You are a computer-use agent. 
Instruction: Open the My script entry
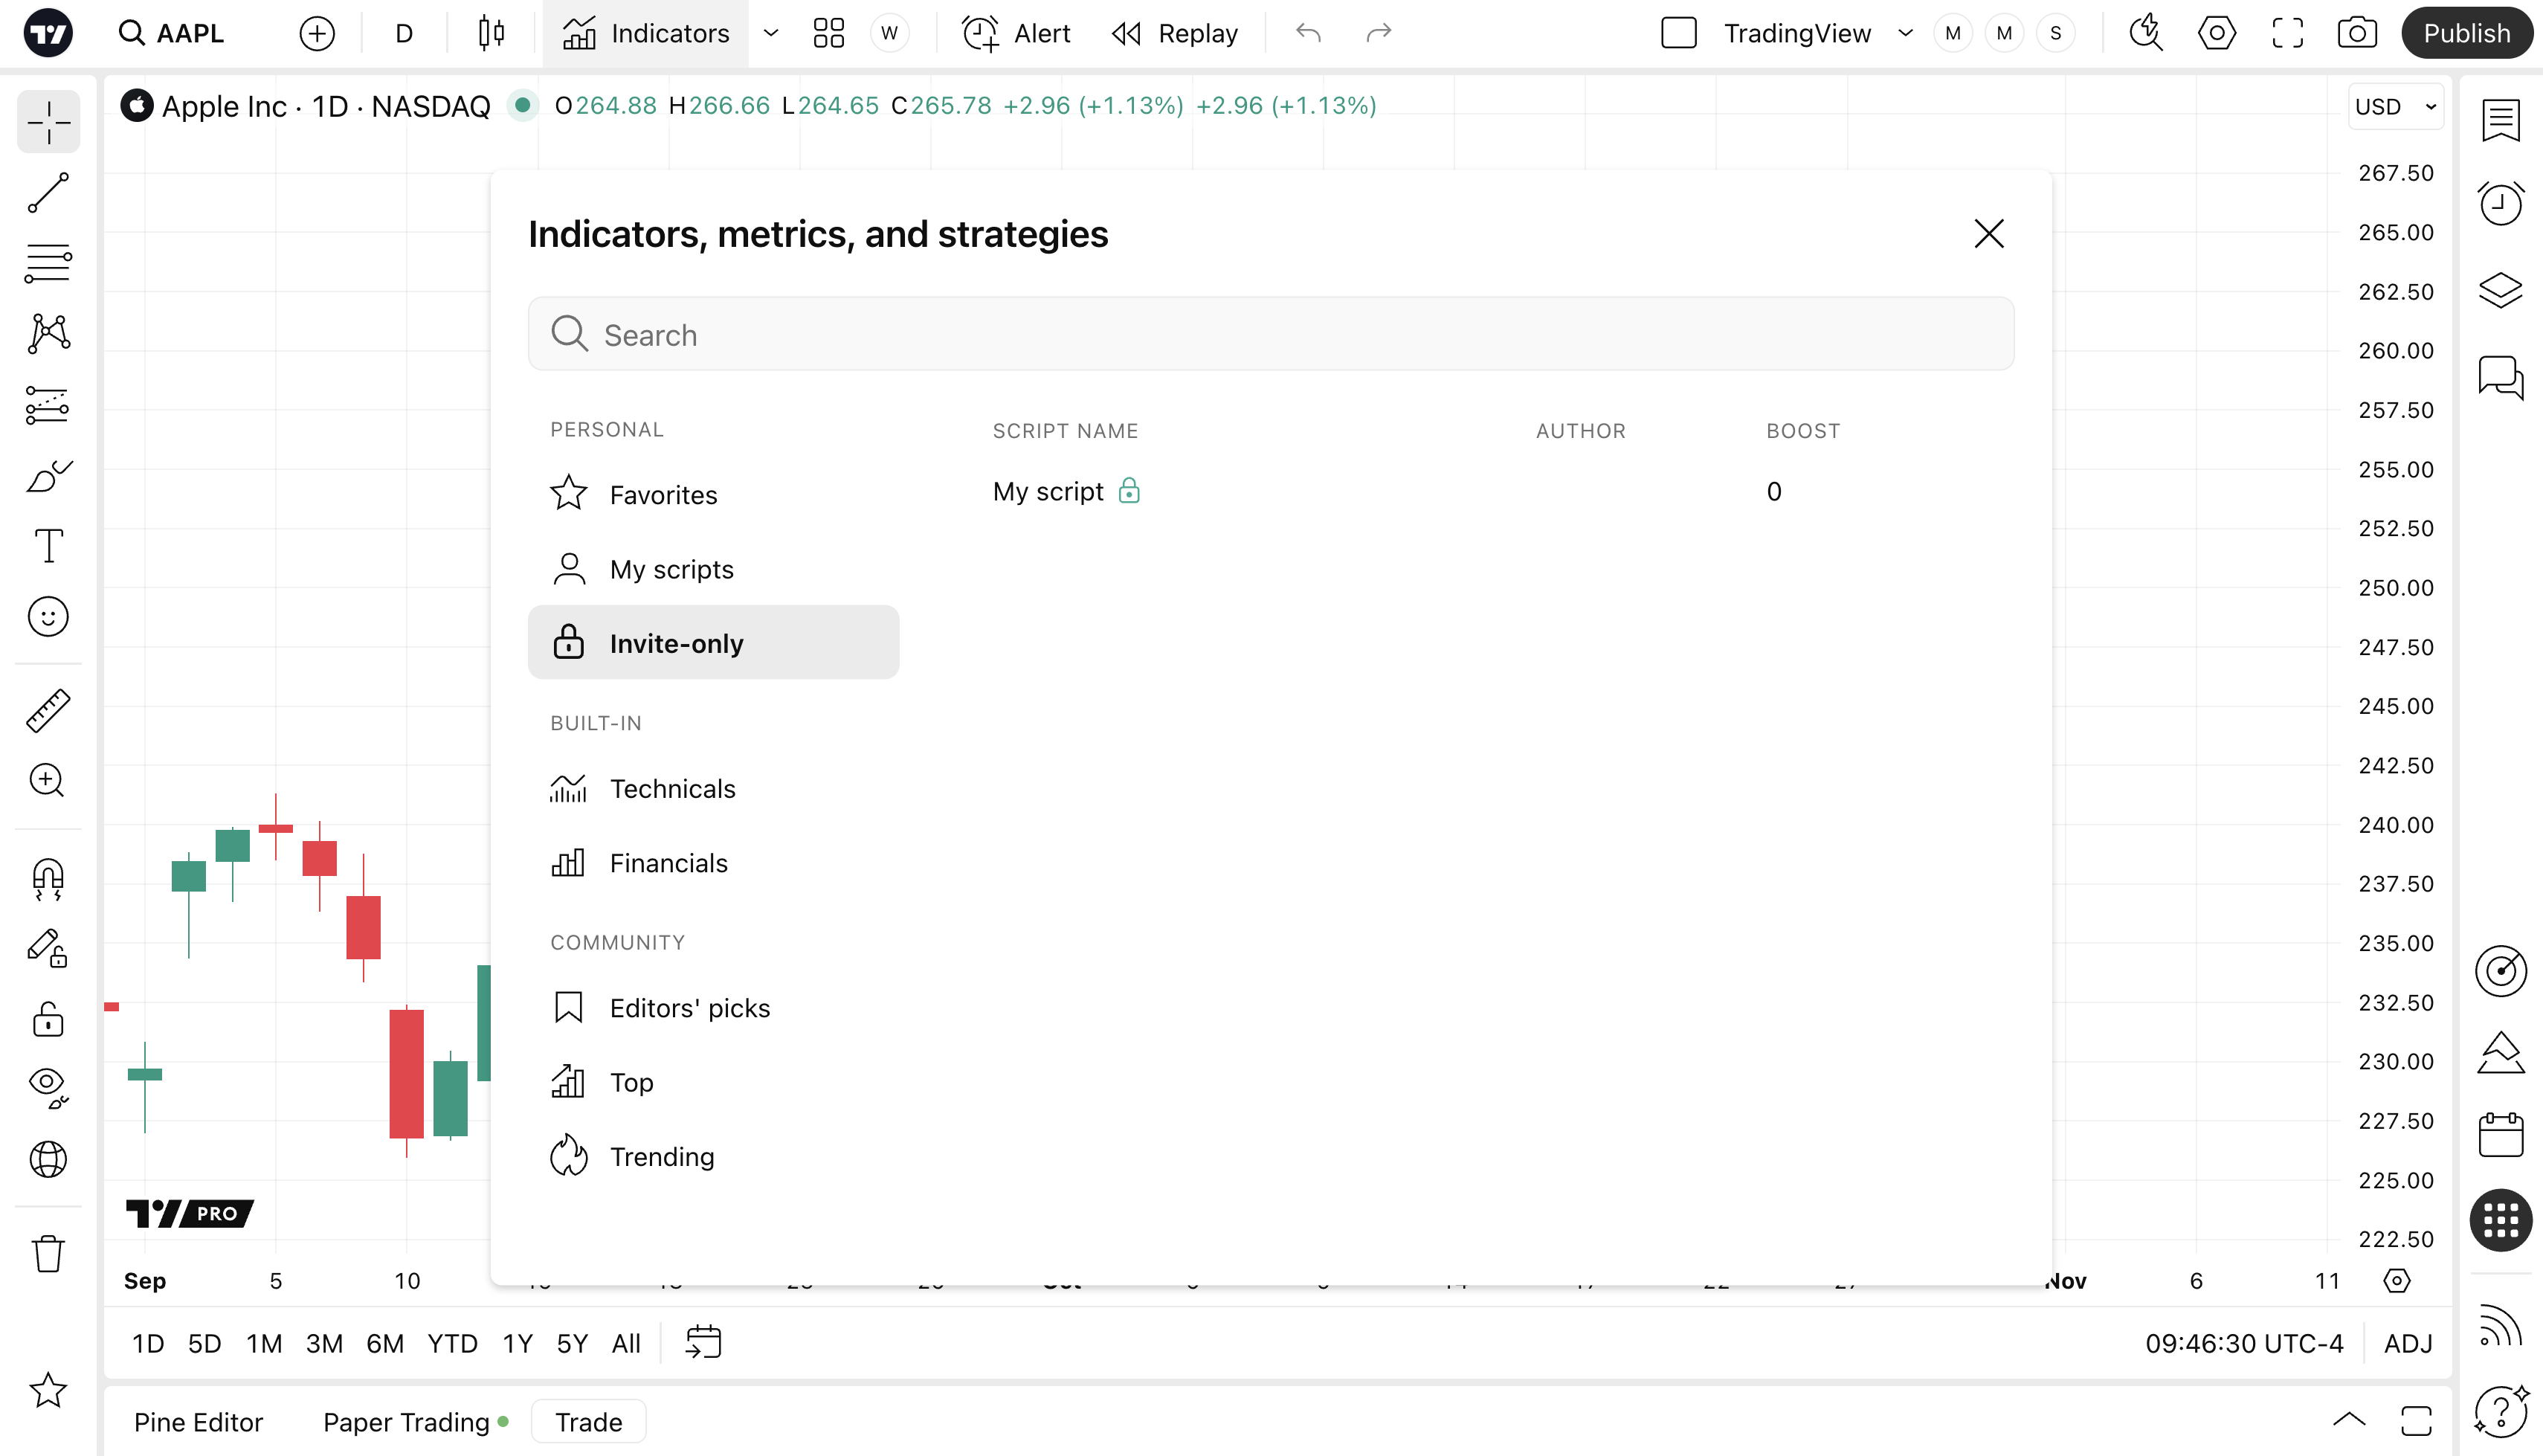click(1047, 491)
